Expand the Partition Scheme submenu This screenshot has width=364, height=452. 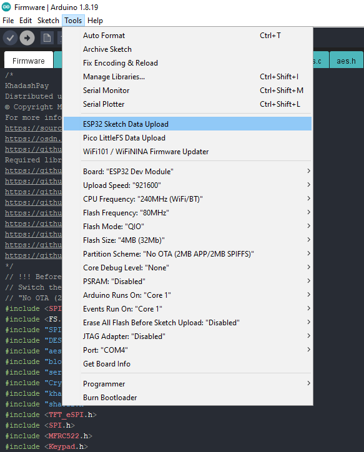[188, 254]
